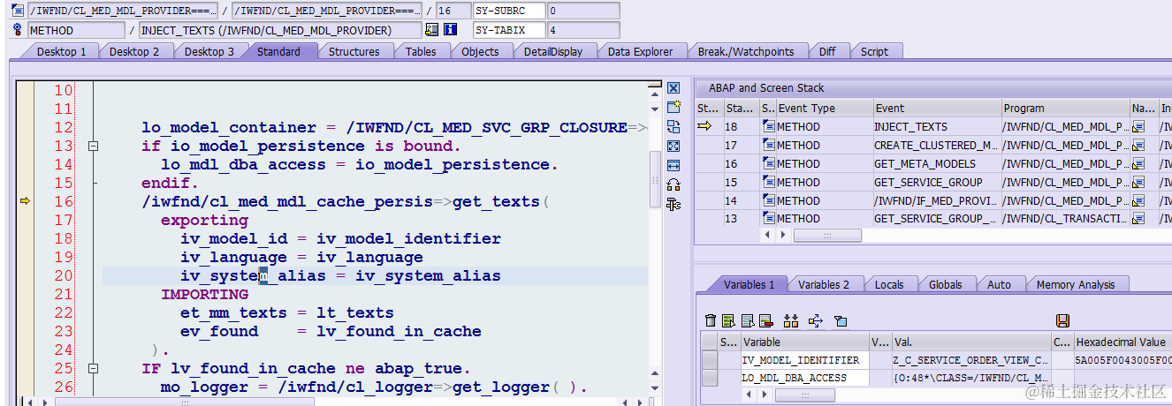This screenshot has height=406, width=1172.
Task: Click the SY-SUBRC field
Action: pyautogui.click(x=508, y=11)
